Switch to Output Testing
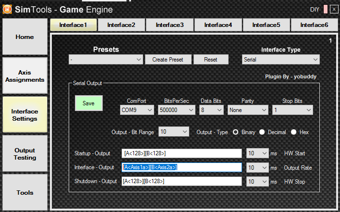 click(24, 154)
